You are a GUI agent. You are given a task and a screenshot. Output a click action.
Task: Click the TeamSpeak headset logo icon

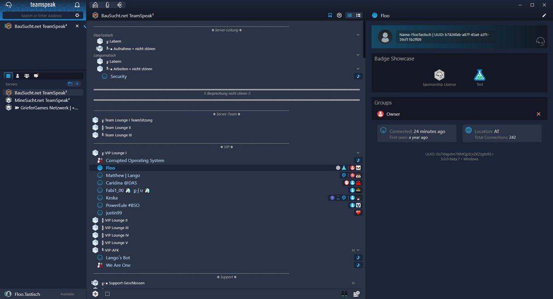tap(8, 5)
